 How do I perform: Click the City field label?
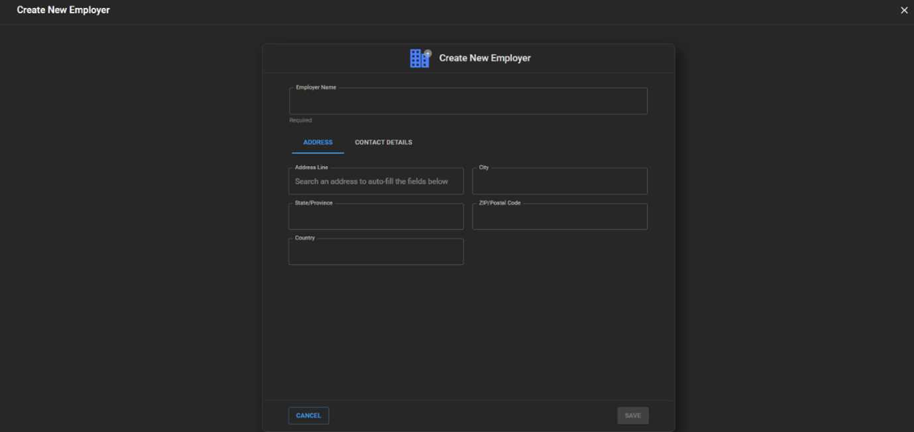pos(484,168)
